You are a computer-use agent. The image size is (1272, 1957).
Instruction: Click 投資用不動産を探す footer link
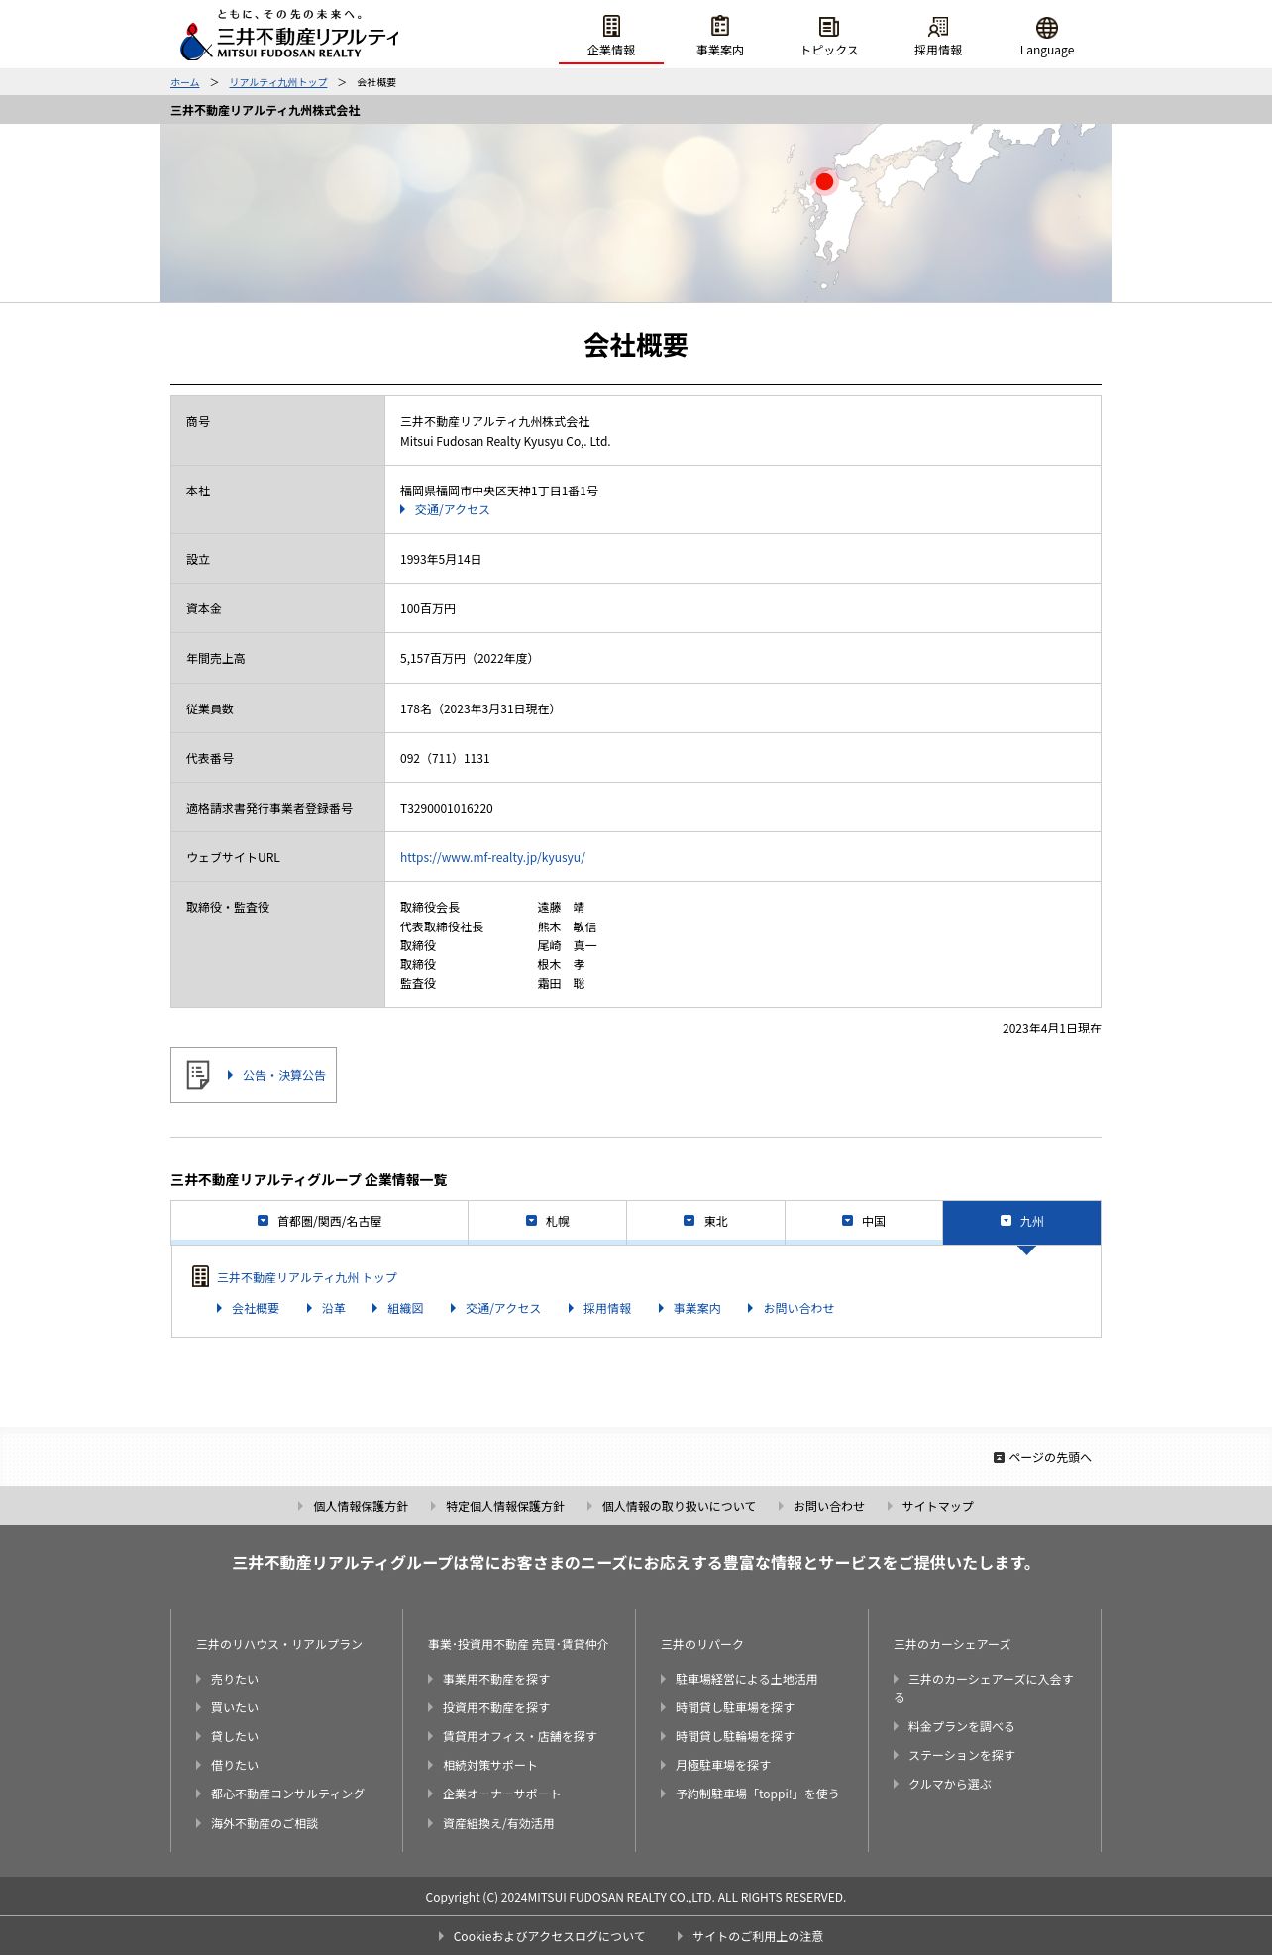coord(496,1707)
